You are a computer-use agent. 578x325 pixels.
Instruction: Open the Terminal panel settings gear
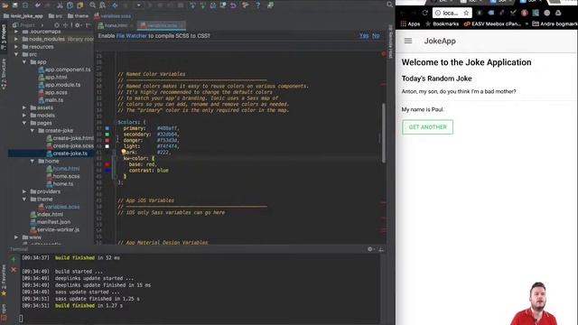[370, 249]
